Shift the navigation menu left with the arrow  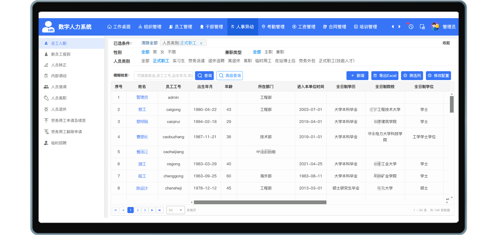coord(393,27)
